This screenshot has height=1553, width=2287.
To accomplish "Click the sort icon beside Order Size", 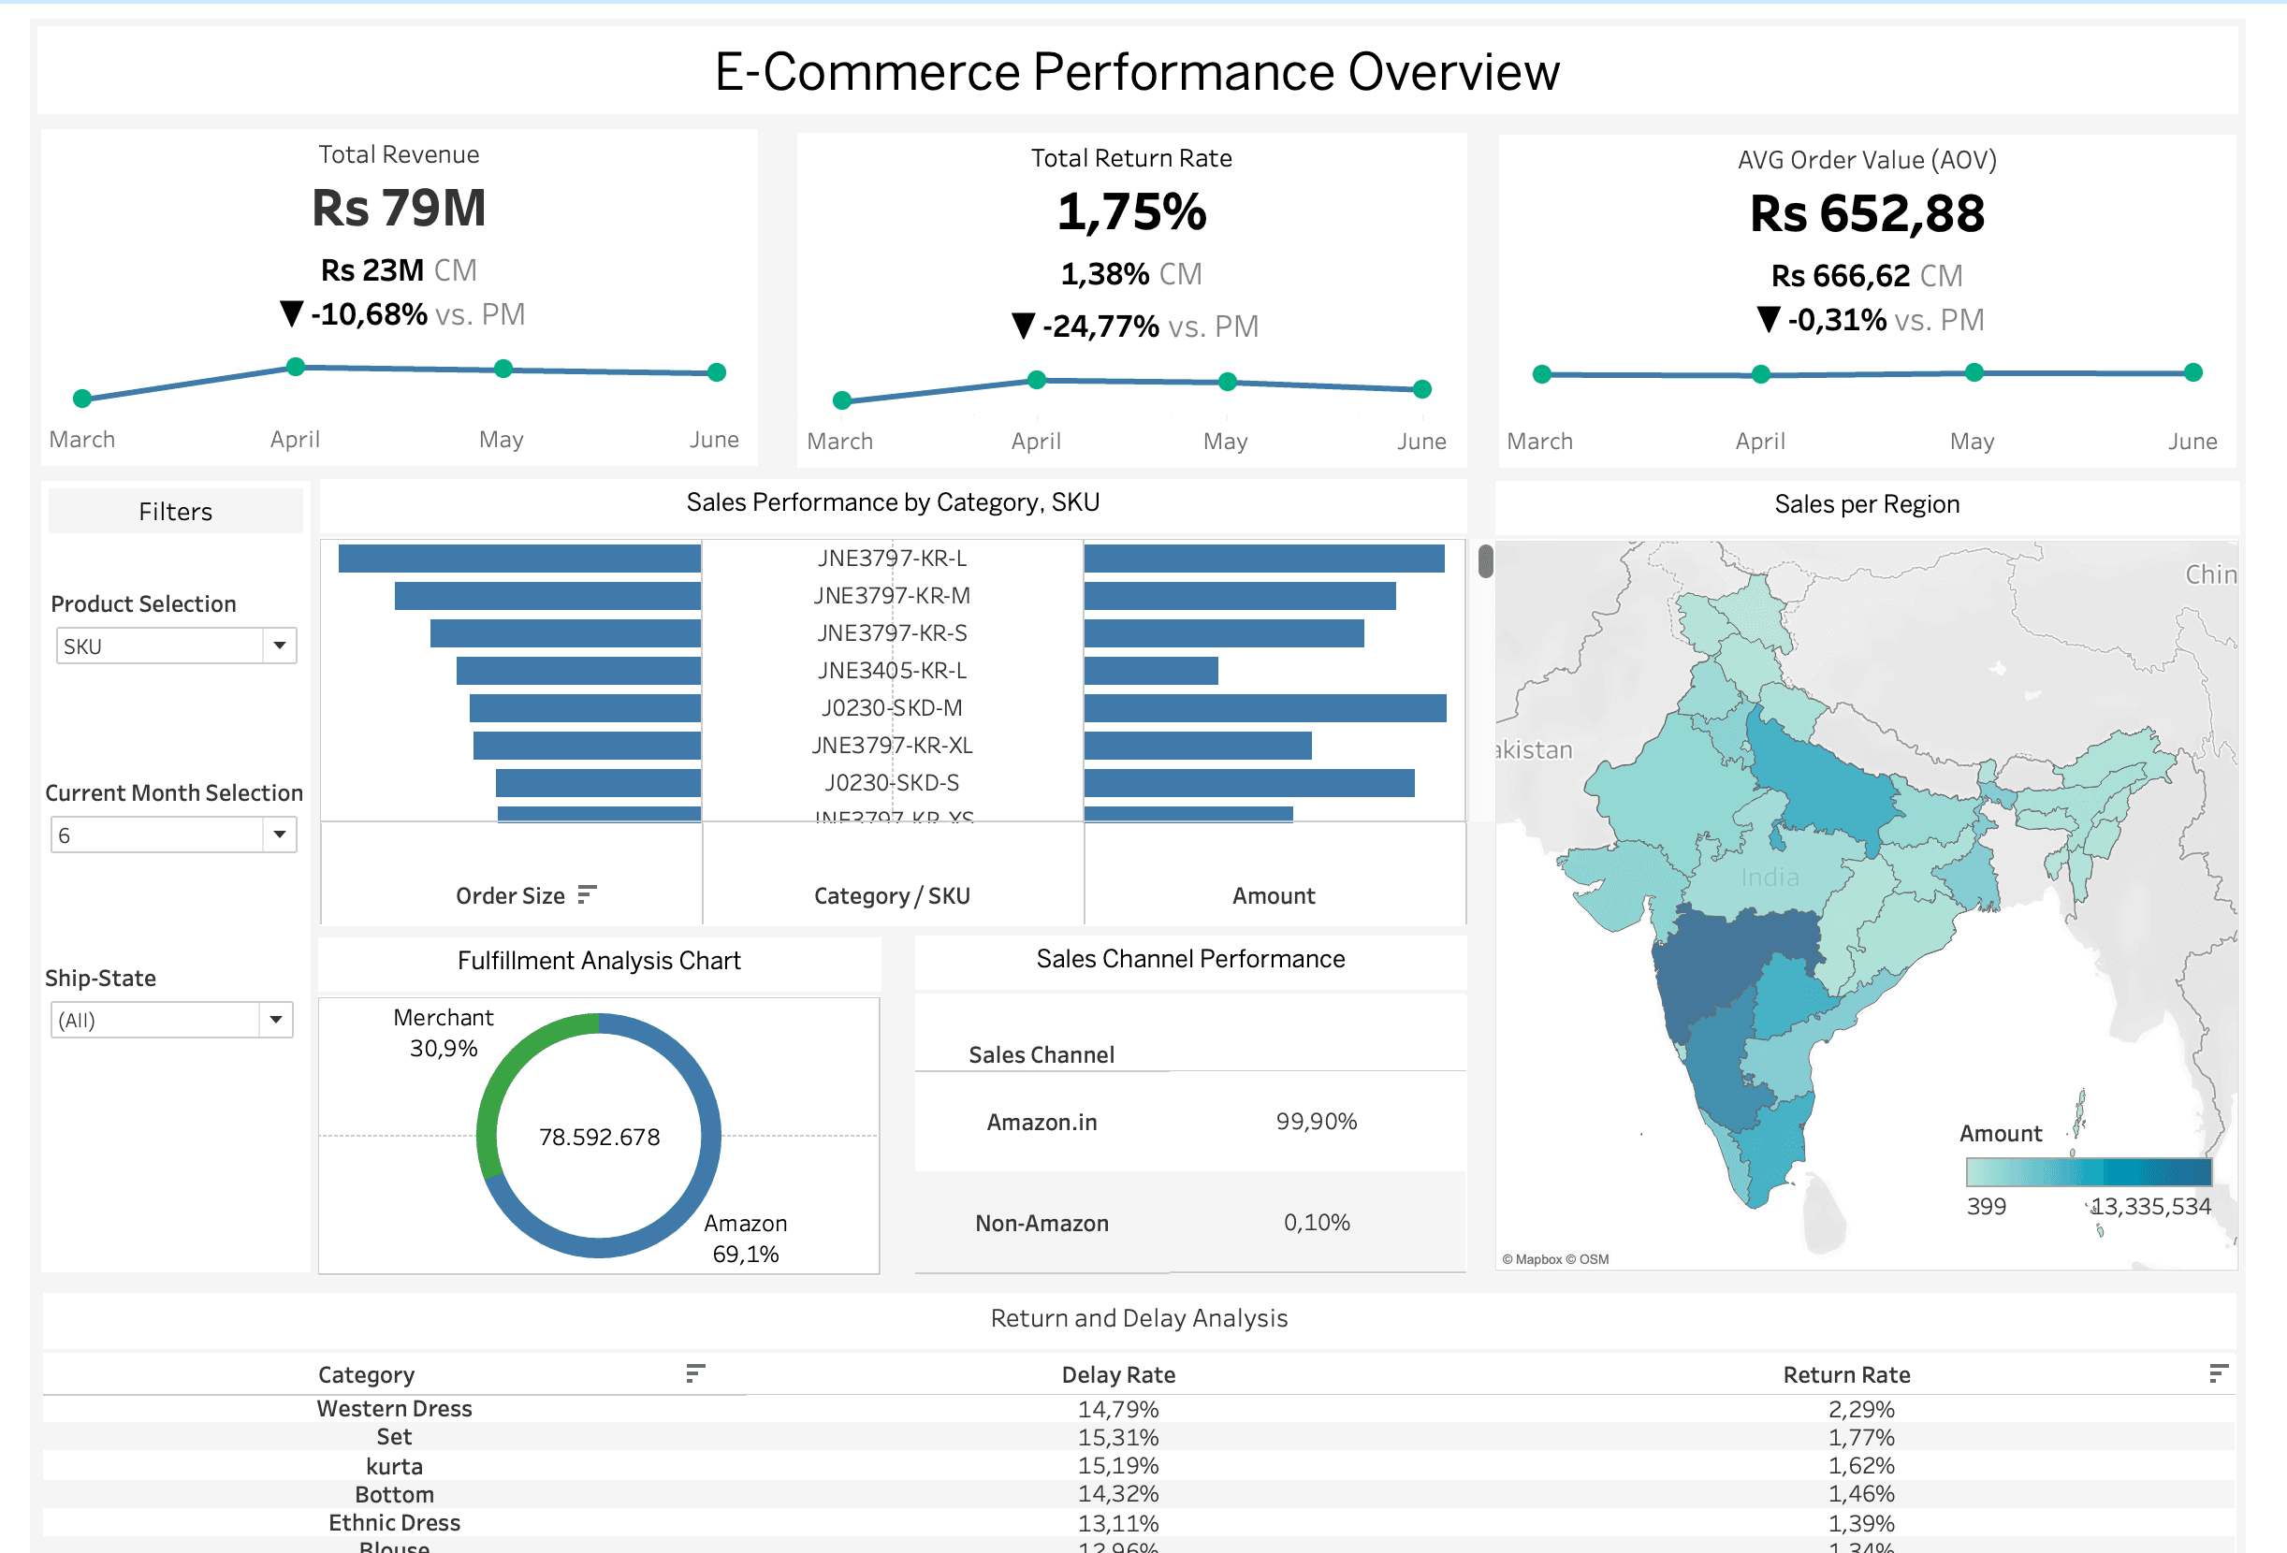I will point(587,894).
